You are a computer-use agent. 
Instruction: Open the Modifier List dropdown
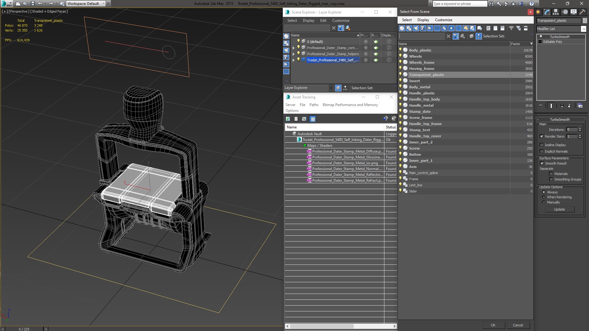pos(583,29)
